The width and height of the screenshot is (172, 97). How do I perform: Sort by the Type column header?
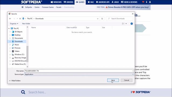88,27
